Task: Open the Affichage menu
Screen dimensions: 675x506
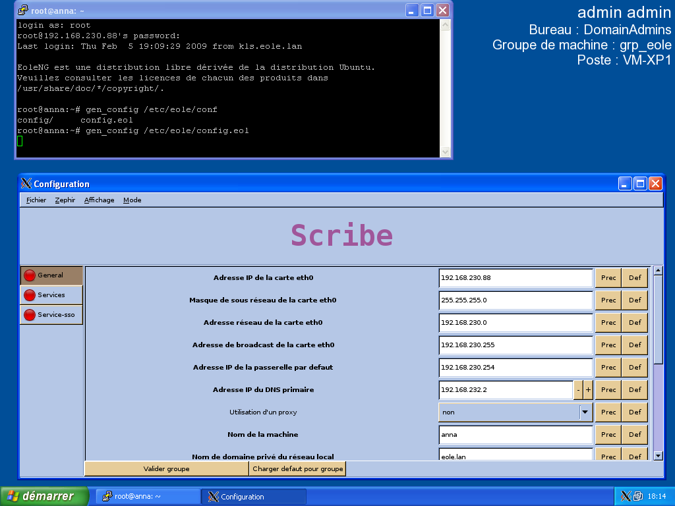Action: point(99,200)
